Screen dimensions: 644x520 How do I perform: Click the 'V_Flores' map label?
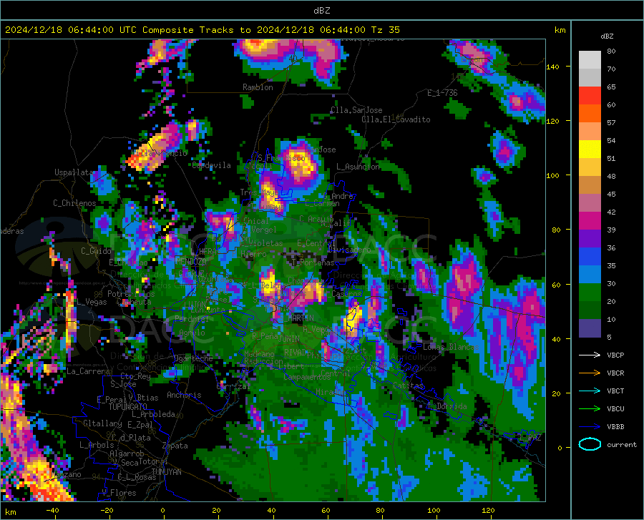[x=119, y=493]
